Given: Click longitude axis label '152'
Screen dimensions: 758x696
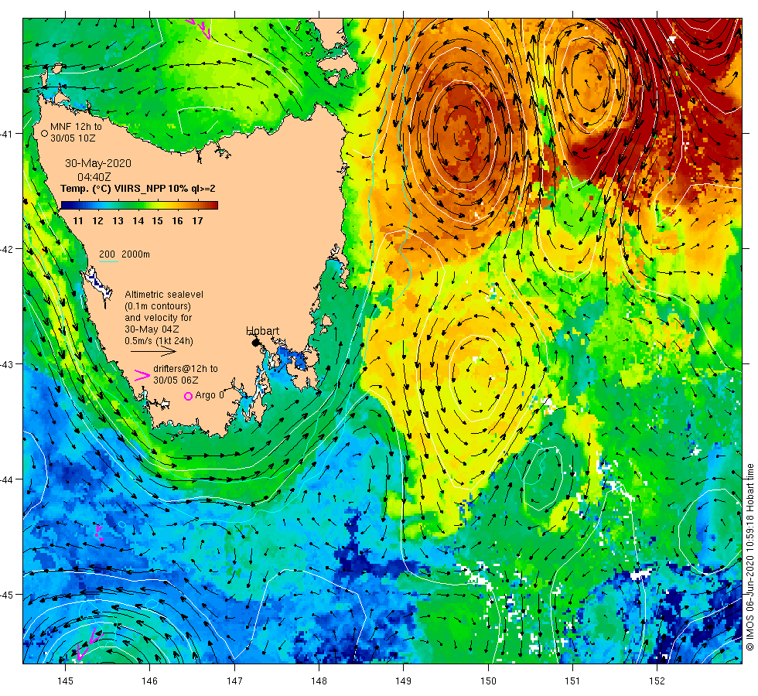Looking at the screenshot, I should pyautogui.click(x=657, y=681).
